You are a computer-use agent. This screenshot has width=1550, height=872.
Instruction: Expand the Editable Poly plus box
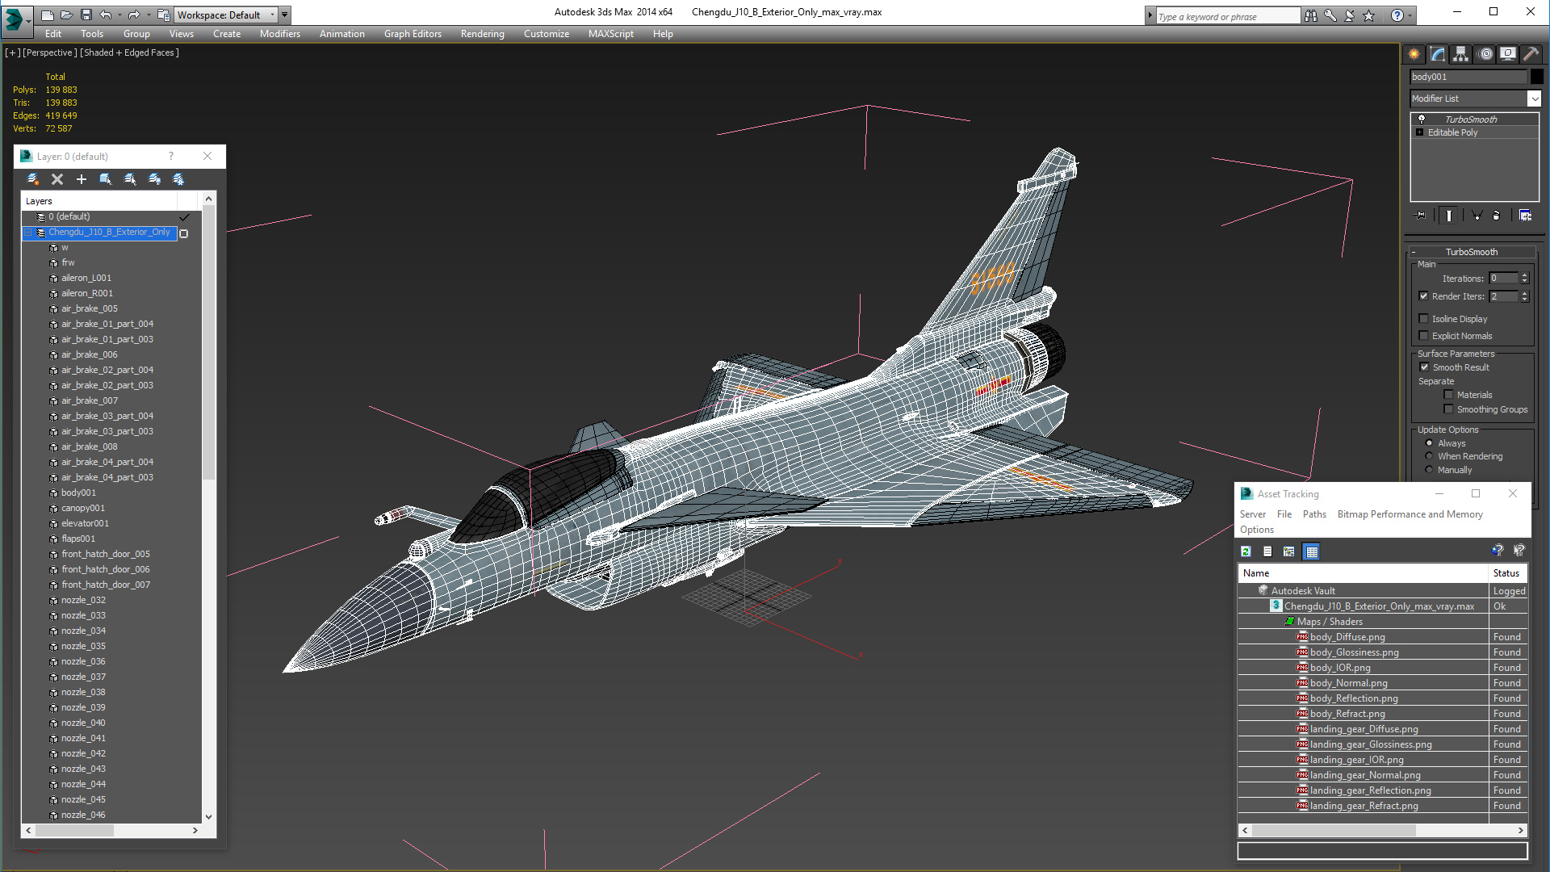point(1419,132)
